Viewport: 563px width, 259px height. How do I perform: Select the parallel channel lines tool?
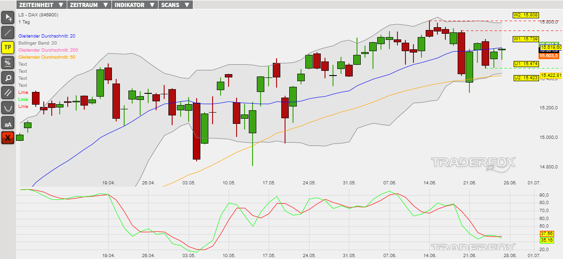8,92
